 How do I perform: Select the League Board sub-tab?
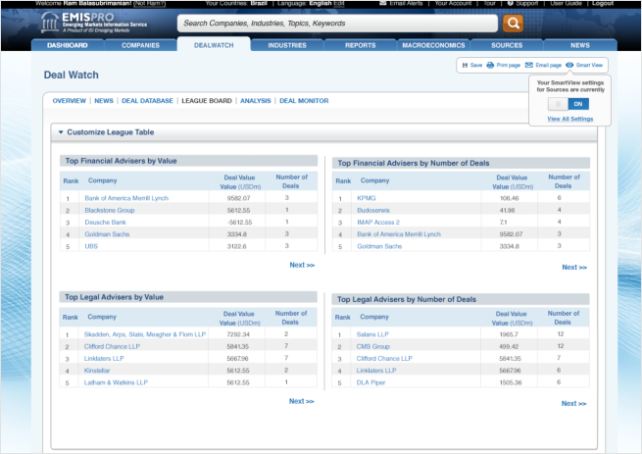[x=207, y=101]
